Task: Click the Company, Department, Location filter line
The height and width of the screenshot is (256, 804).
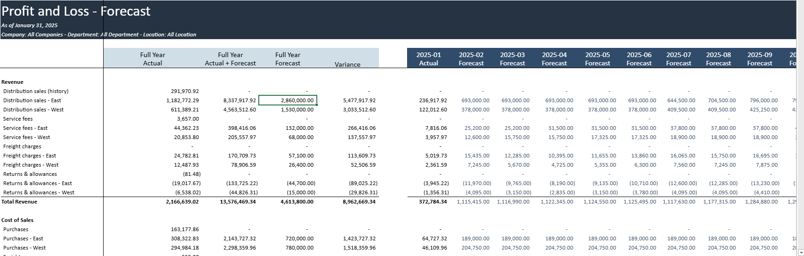Action: click(99, 35)
